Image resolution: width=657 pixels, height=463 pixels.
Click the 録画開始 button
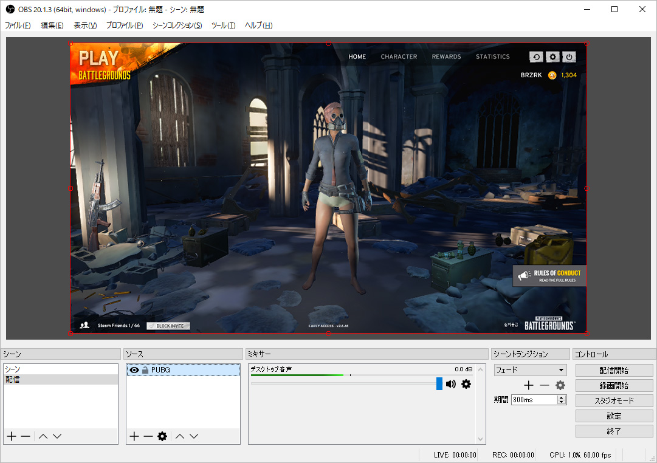(614, 385)
